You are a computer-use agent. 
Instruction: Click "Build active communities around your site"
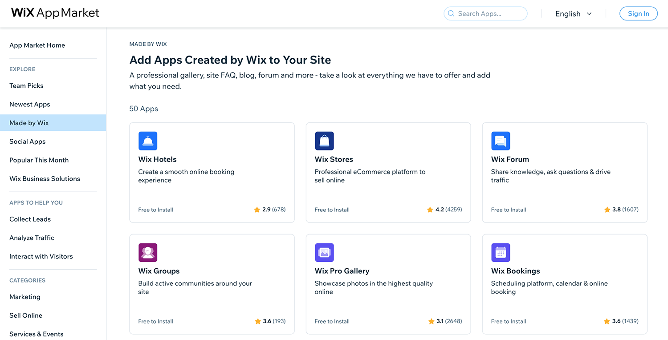point(195,288)
